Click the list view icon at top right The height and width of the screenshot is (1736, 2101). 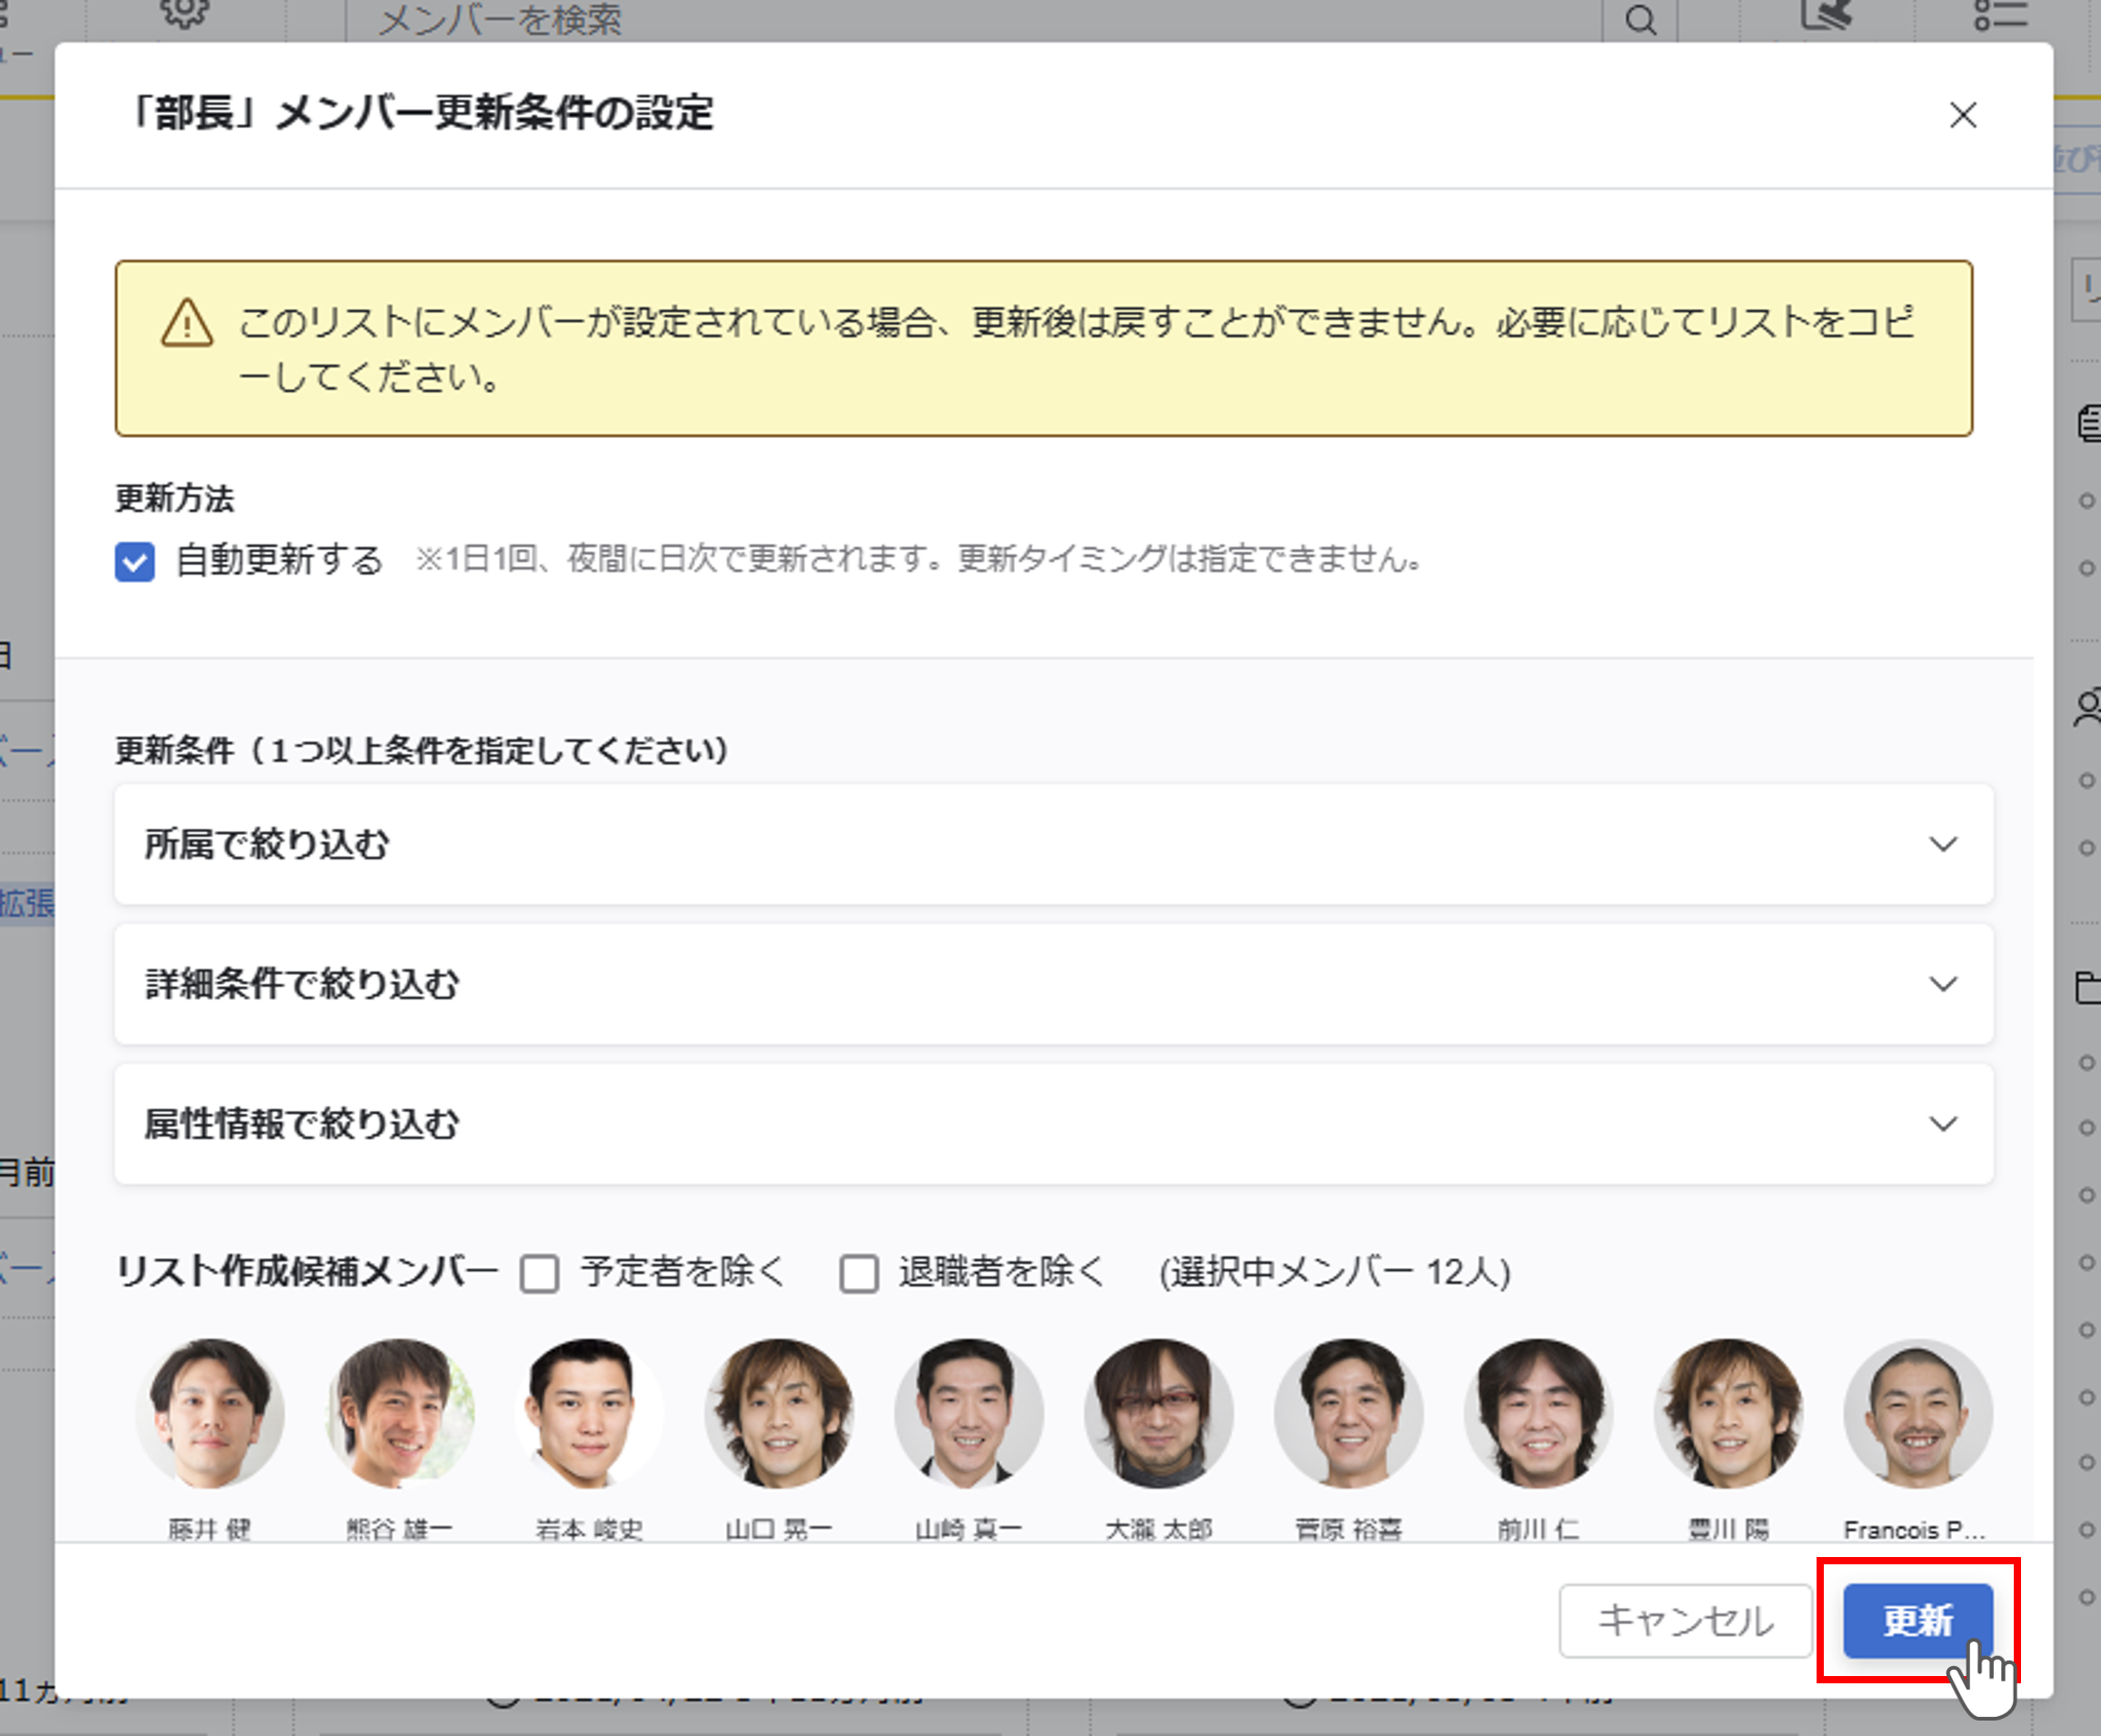click(2000, 14)
